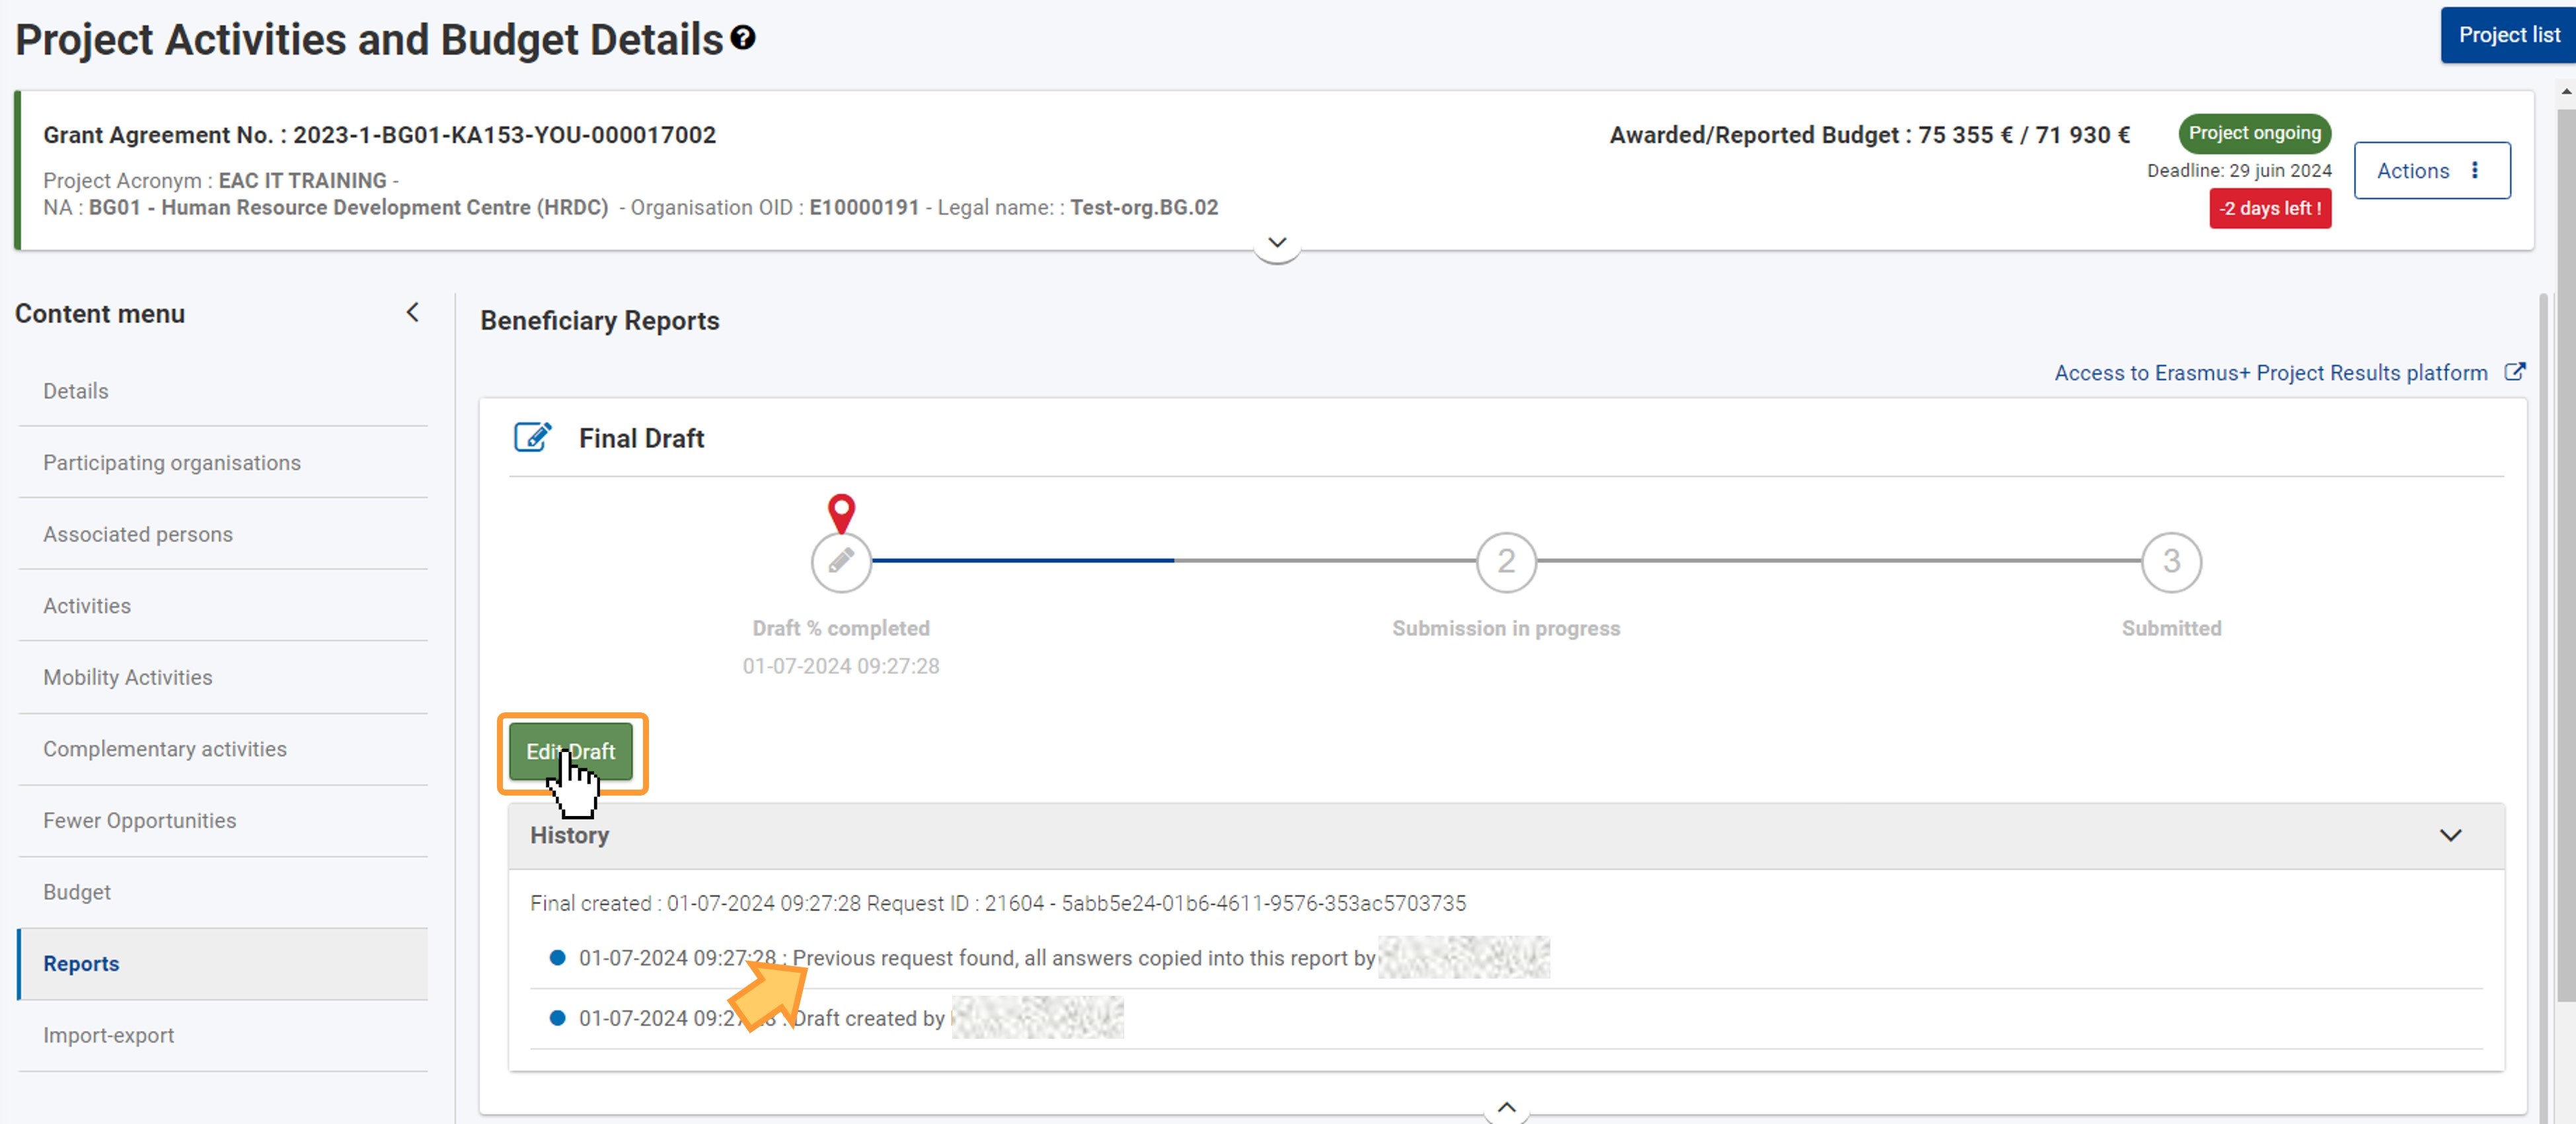Viewport: 2576px width, 1124px height.
Task: Click step 3 Submitted circle
Action: pyautogui.click(x=2171, y=561)
